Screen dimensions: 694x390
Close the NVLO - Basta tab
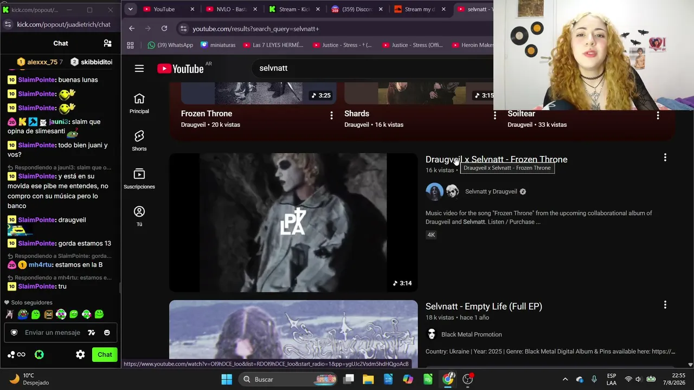click(x=255, y=9)
